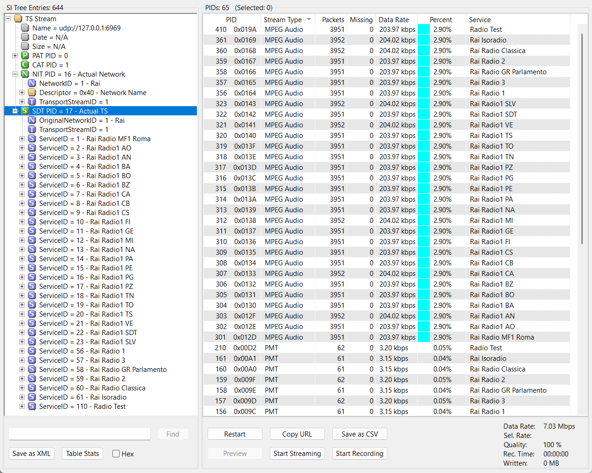The width and height of the screenshot is (592, 473).
Task: Sort by the Missing column header
Action: (x=361, y=19)
